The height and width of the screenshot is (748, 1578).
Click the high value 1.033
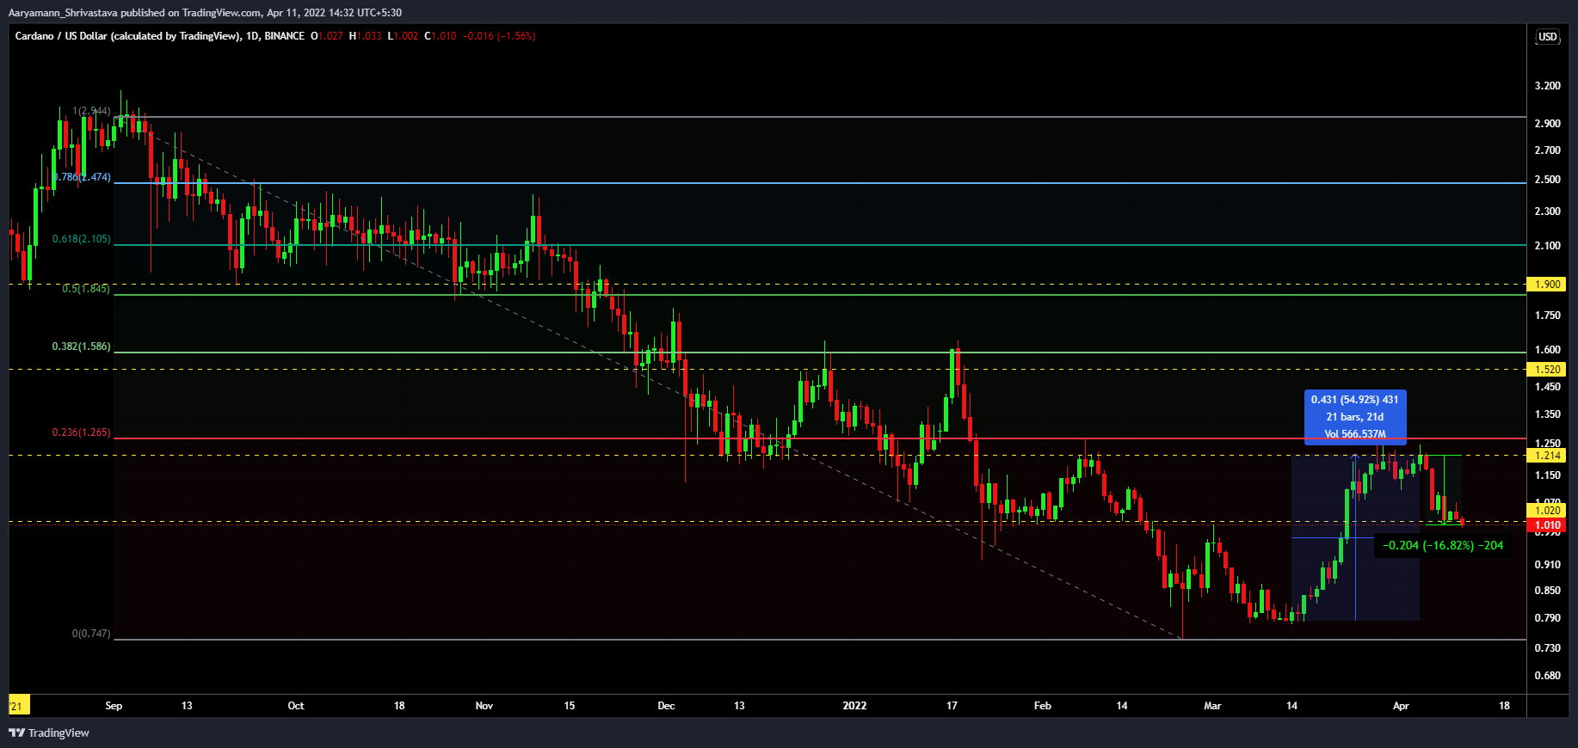click(368, 36)
